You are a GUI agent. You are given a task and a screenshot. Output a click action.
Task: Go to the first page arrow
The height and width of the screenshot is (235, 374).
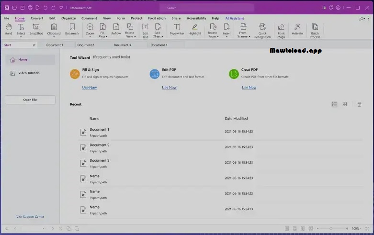coord(7,229)
